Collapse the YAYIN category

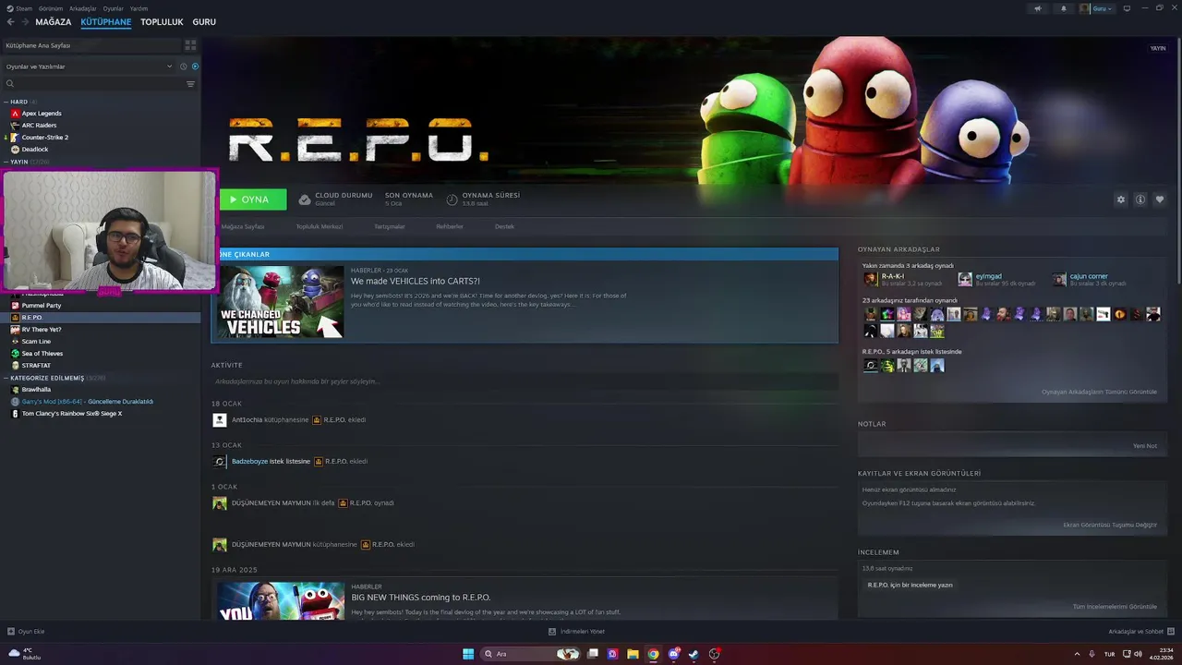tap(6, 162)
